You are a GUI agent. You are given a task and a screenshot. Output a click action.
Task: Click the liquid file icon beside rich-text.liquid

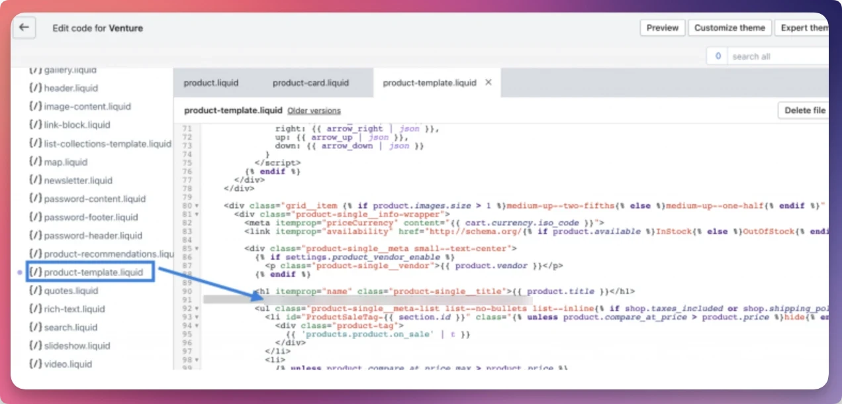[x=36, y=309]
